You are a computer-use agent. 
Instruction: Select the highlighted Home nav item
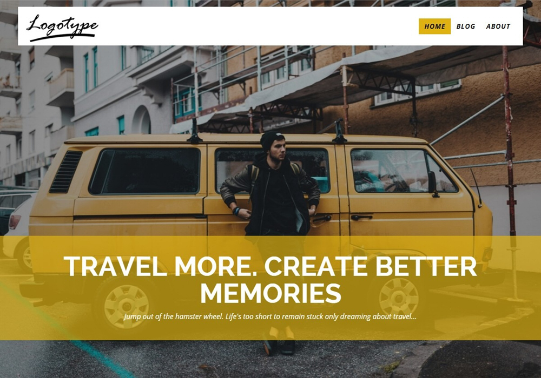pyautogui.click(x=435, y=26)
